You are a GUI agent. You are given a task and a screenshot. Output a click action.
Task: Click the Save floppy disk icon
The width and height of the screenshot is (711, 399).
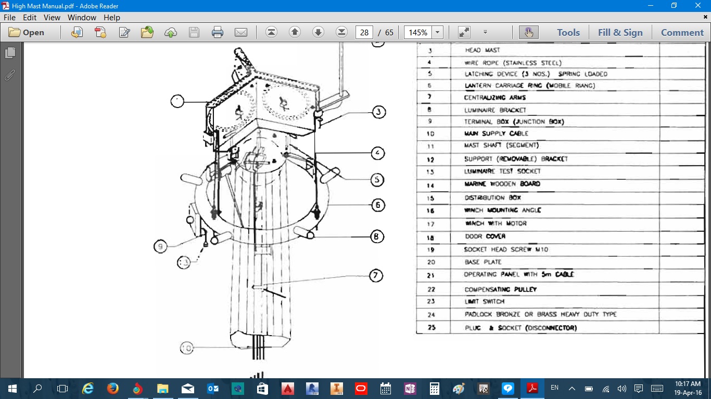click(x=194, y=32)
